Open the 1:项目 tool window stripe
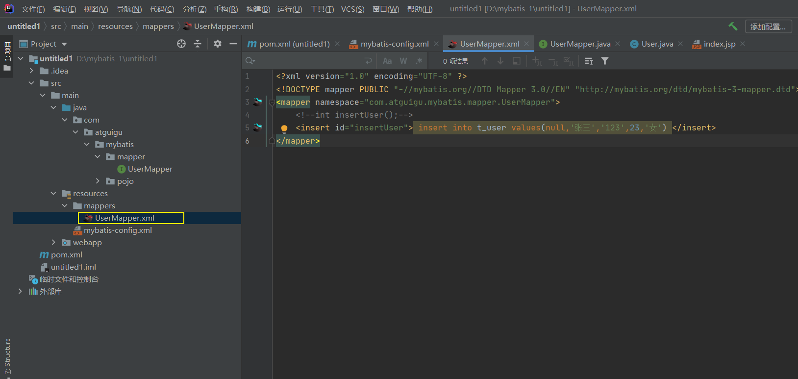The width and height of the screenshot is (798, 379). [x=7, y=55]
